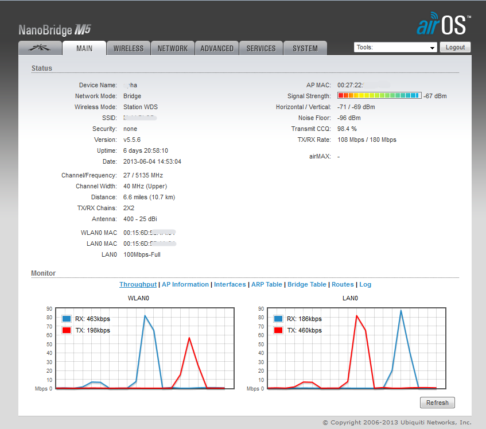Open the NETWORK tab

pos(173,48)
